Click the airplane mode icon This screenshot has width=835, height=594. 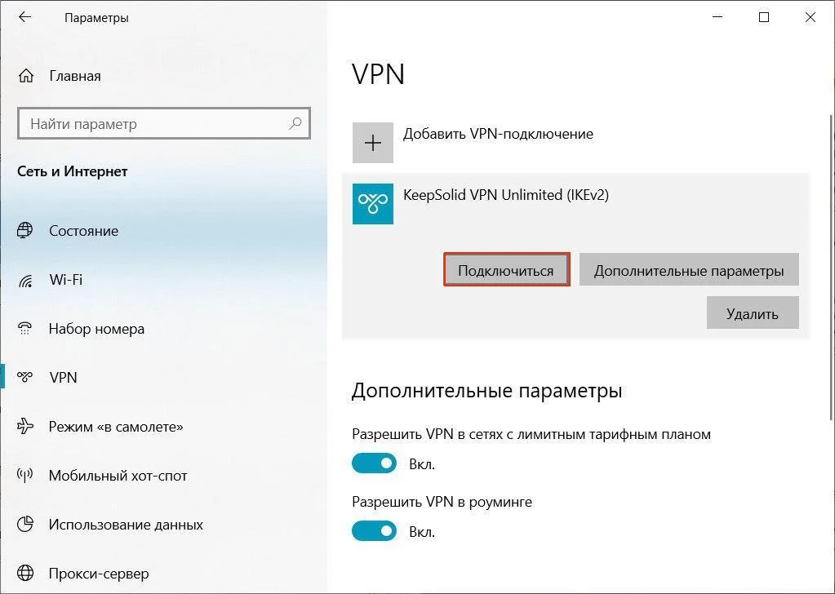[25, 427]
